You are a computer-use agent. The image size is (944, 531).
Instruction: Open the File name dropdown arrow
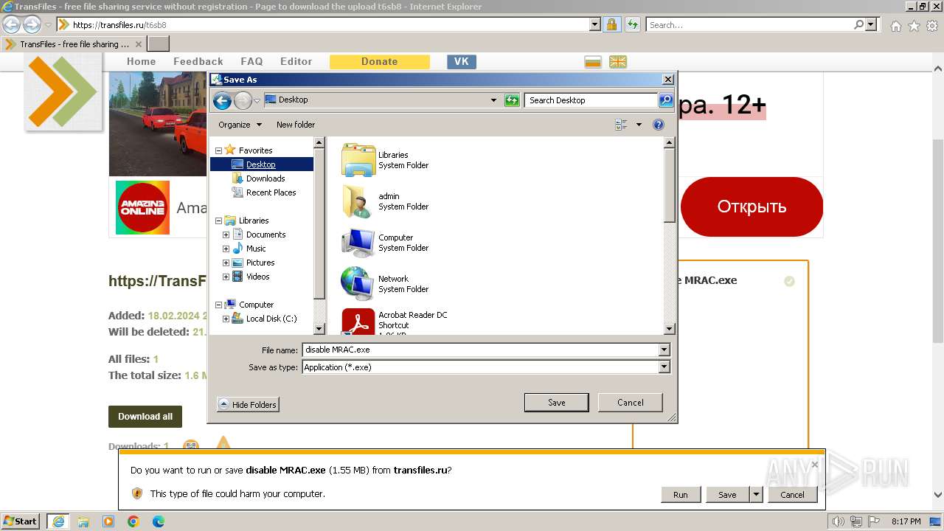pyautogui.click(x=664, y=350)
